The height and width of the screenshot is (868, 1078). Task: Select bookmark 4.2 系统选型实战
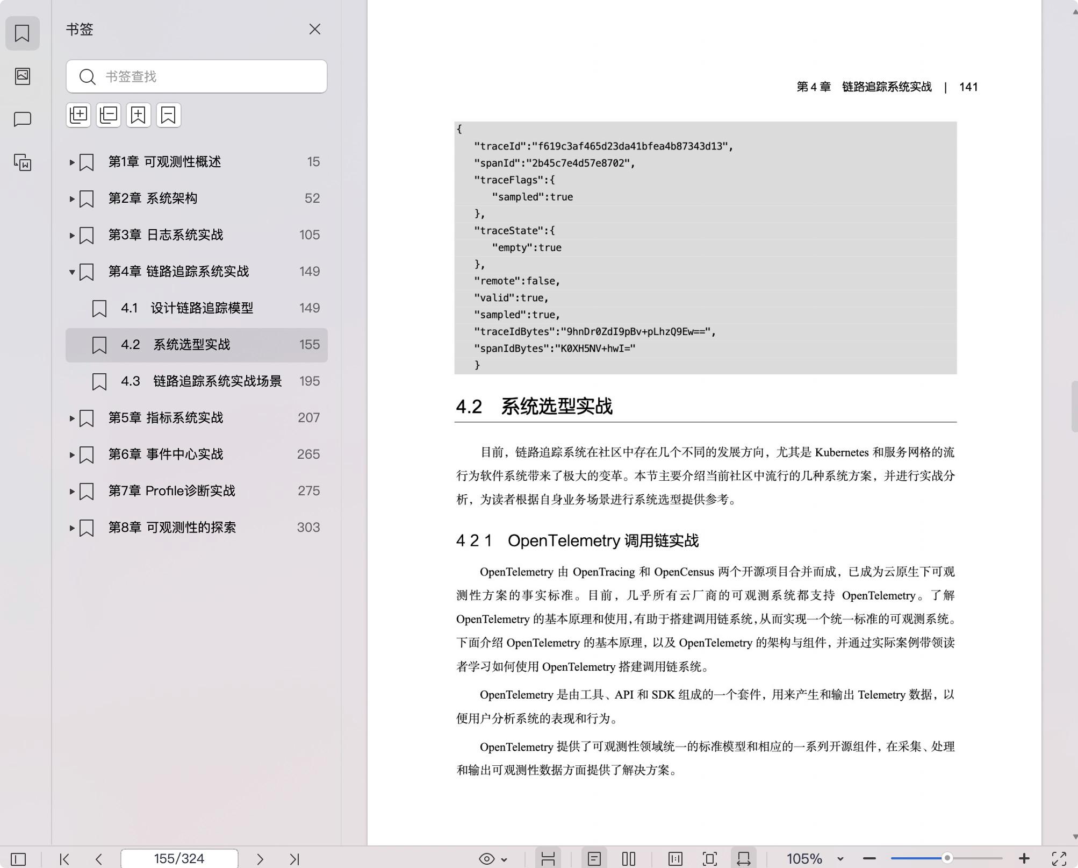[196, 345]
